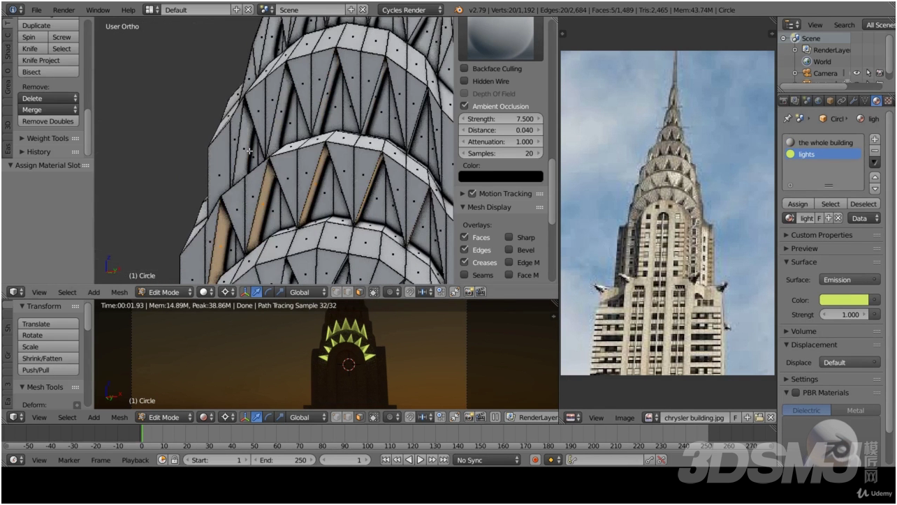Open Scene tab in Properties editor

coord(807,100)
